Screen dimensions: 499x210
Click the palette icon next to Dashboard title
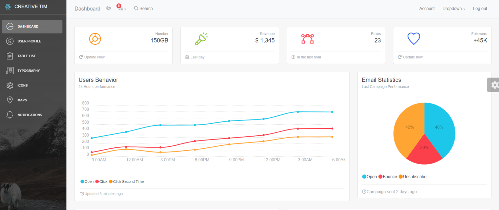[x=109, y=8]
